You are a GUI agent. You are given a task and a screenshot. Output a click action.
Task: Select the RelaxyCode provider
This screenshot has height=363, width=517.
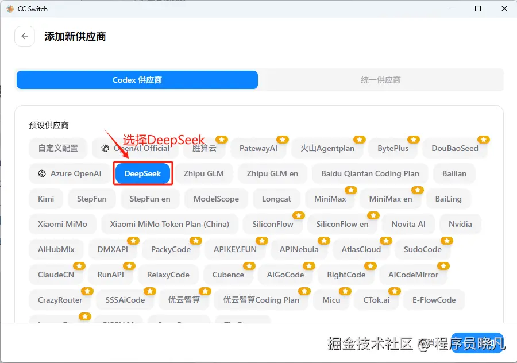coord(168,275)
